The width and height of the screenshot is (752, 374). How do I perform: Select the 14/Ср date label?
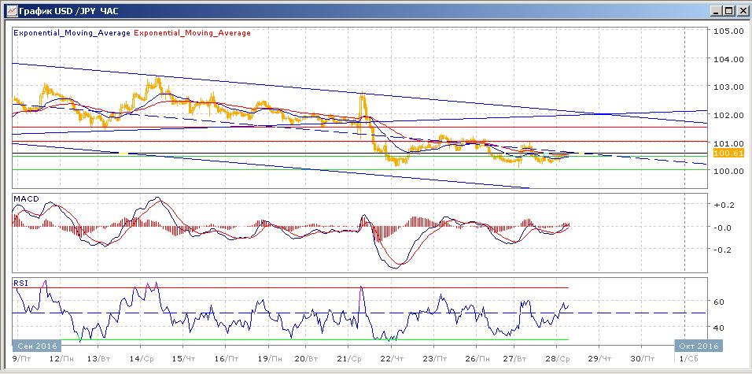(x=142, y=358)
